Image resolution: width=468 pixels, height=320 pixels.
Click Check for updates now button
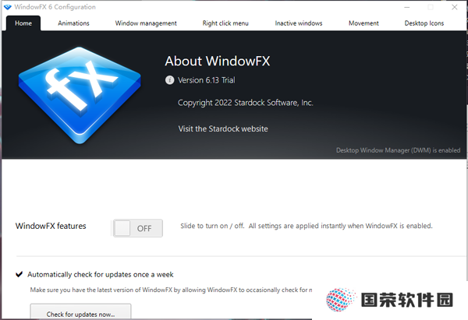click(x=80, y=311)
